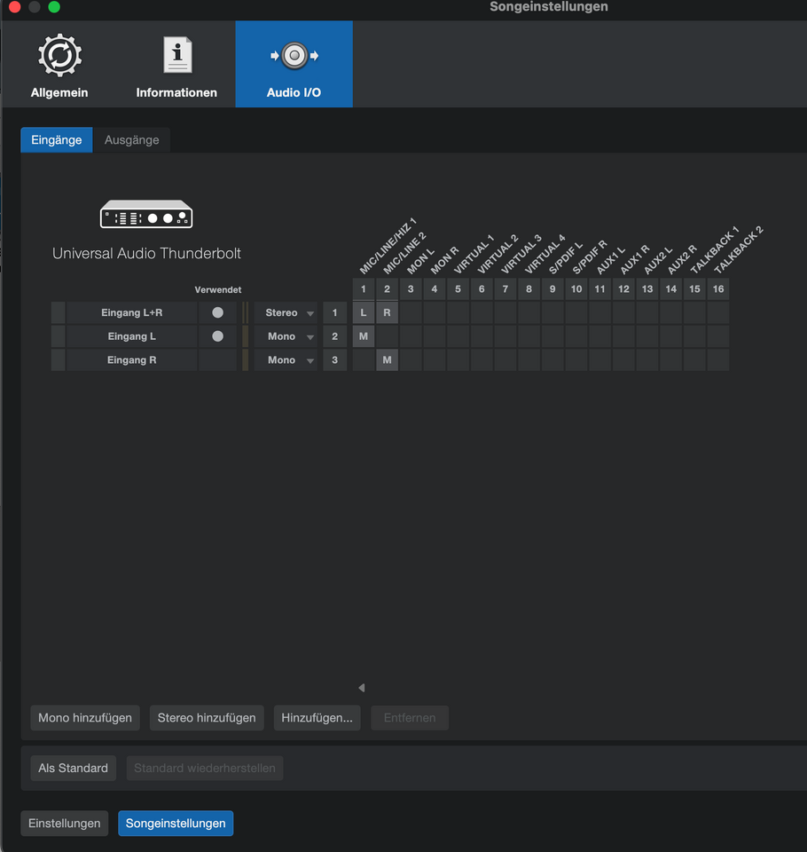
Task: Click row number 2 of Eingang L
Action: 335,336
